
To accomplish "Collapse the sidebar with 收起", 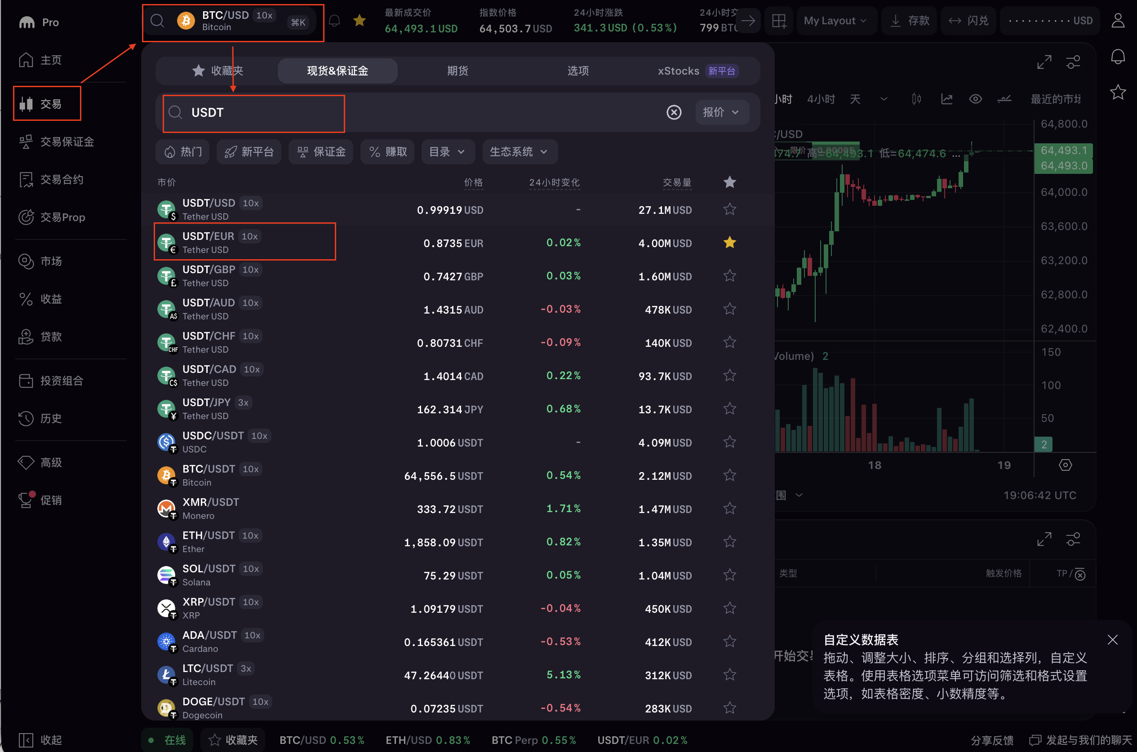I will (40, 740).
